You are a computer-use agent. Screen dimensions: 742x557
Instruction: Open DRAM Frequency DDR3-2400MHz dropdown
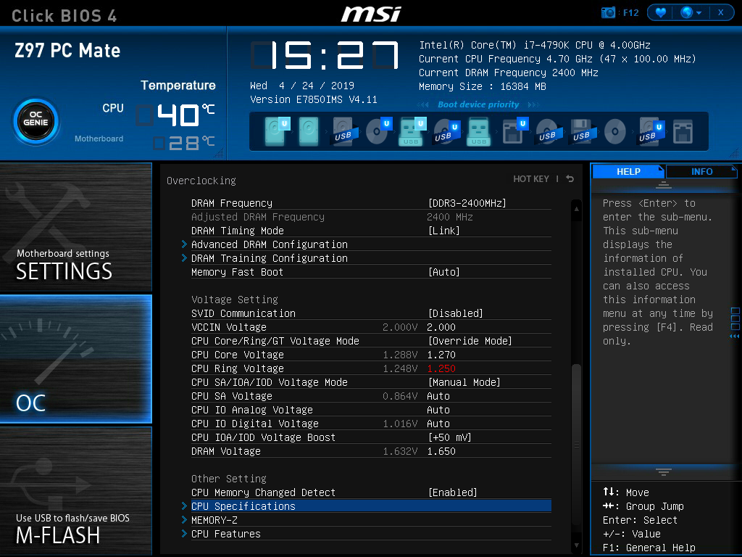point(467,203)
